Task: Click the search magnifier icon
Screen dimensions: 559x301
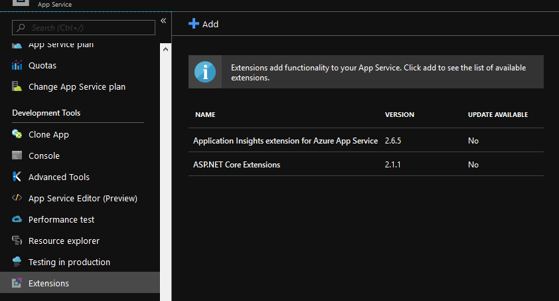Action: point(21,27)
